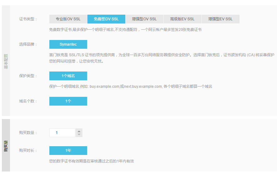The height and width of the screenshot is (174, 277).
Task: Select the 1年 purchase duration
Action: (68, 151)
